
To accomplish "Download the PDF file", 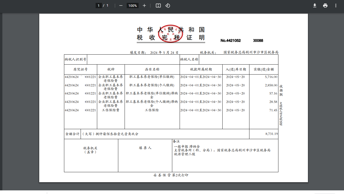I will tap(314, 6).
